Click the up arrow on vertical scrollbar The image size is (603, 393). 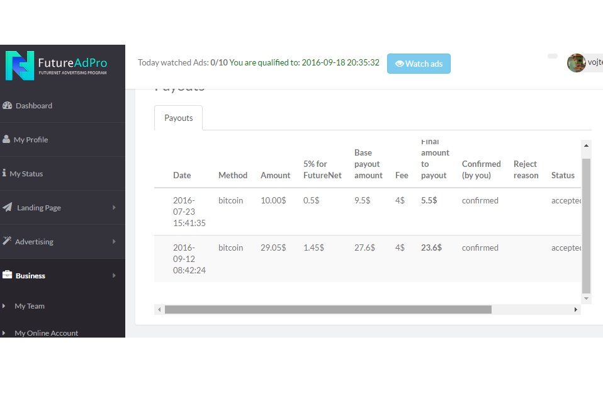click(586, 145)
